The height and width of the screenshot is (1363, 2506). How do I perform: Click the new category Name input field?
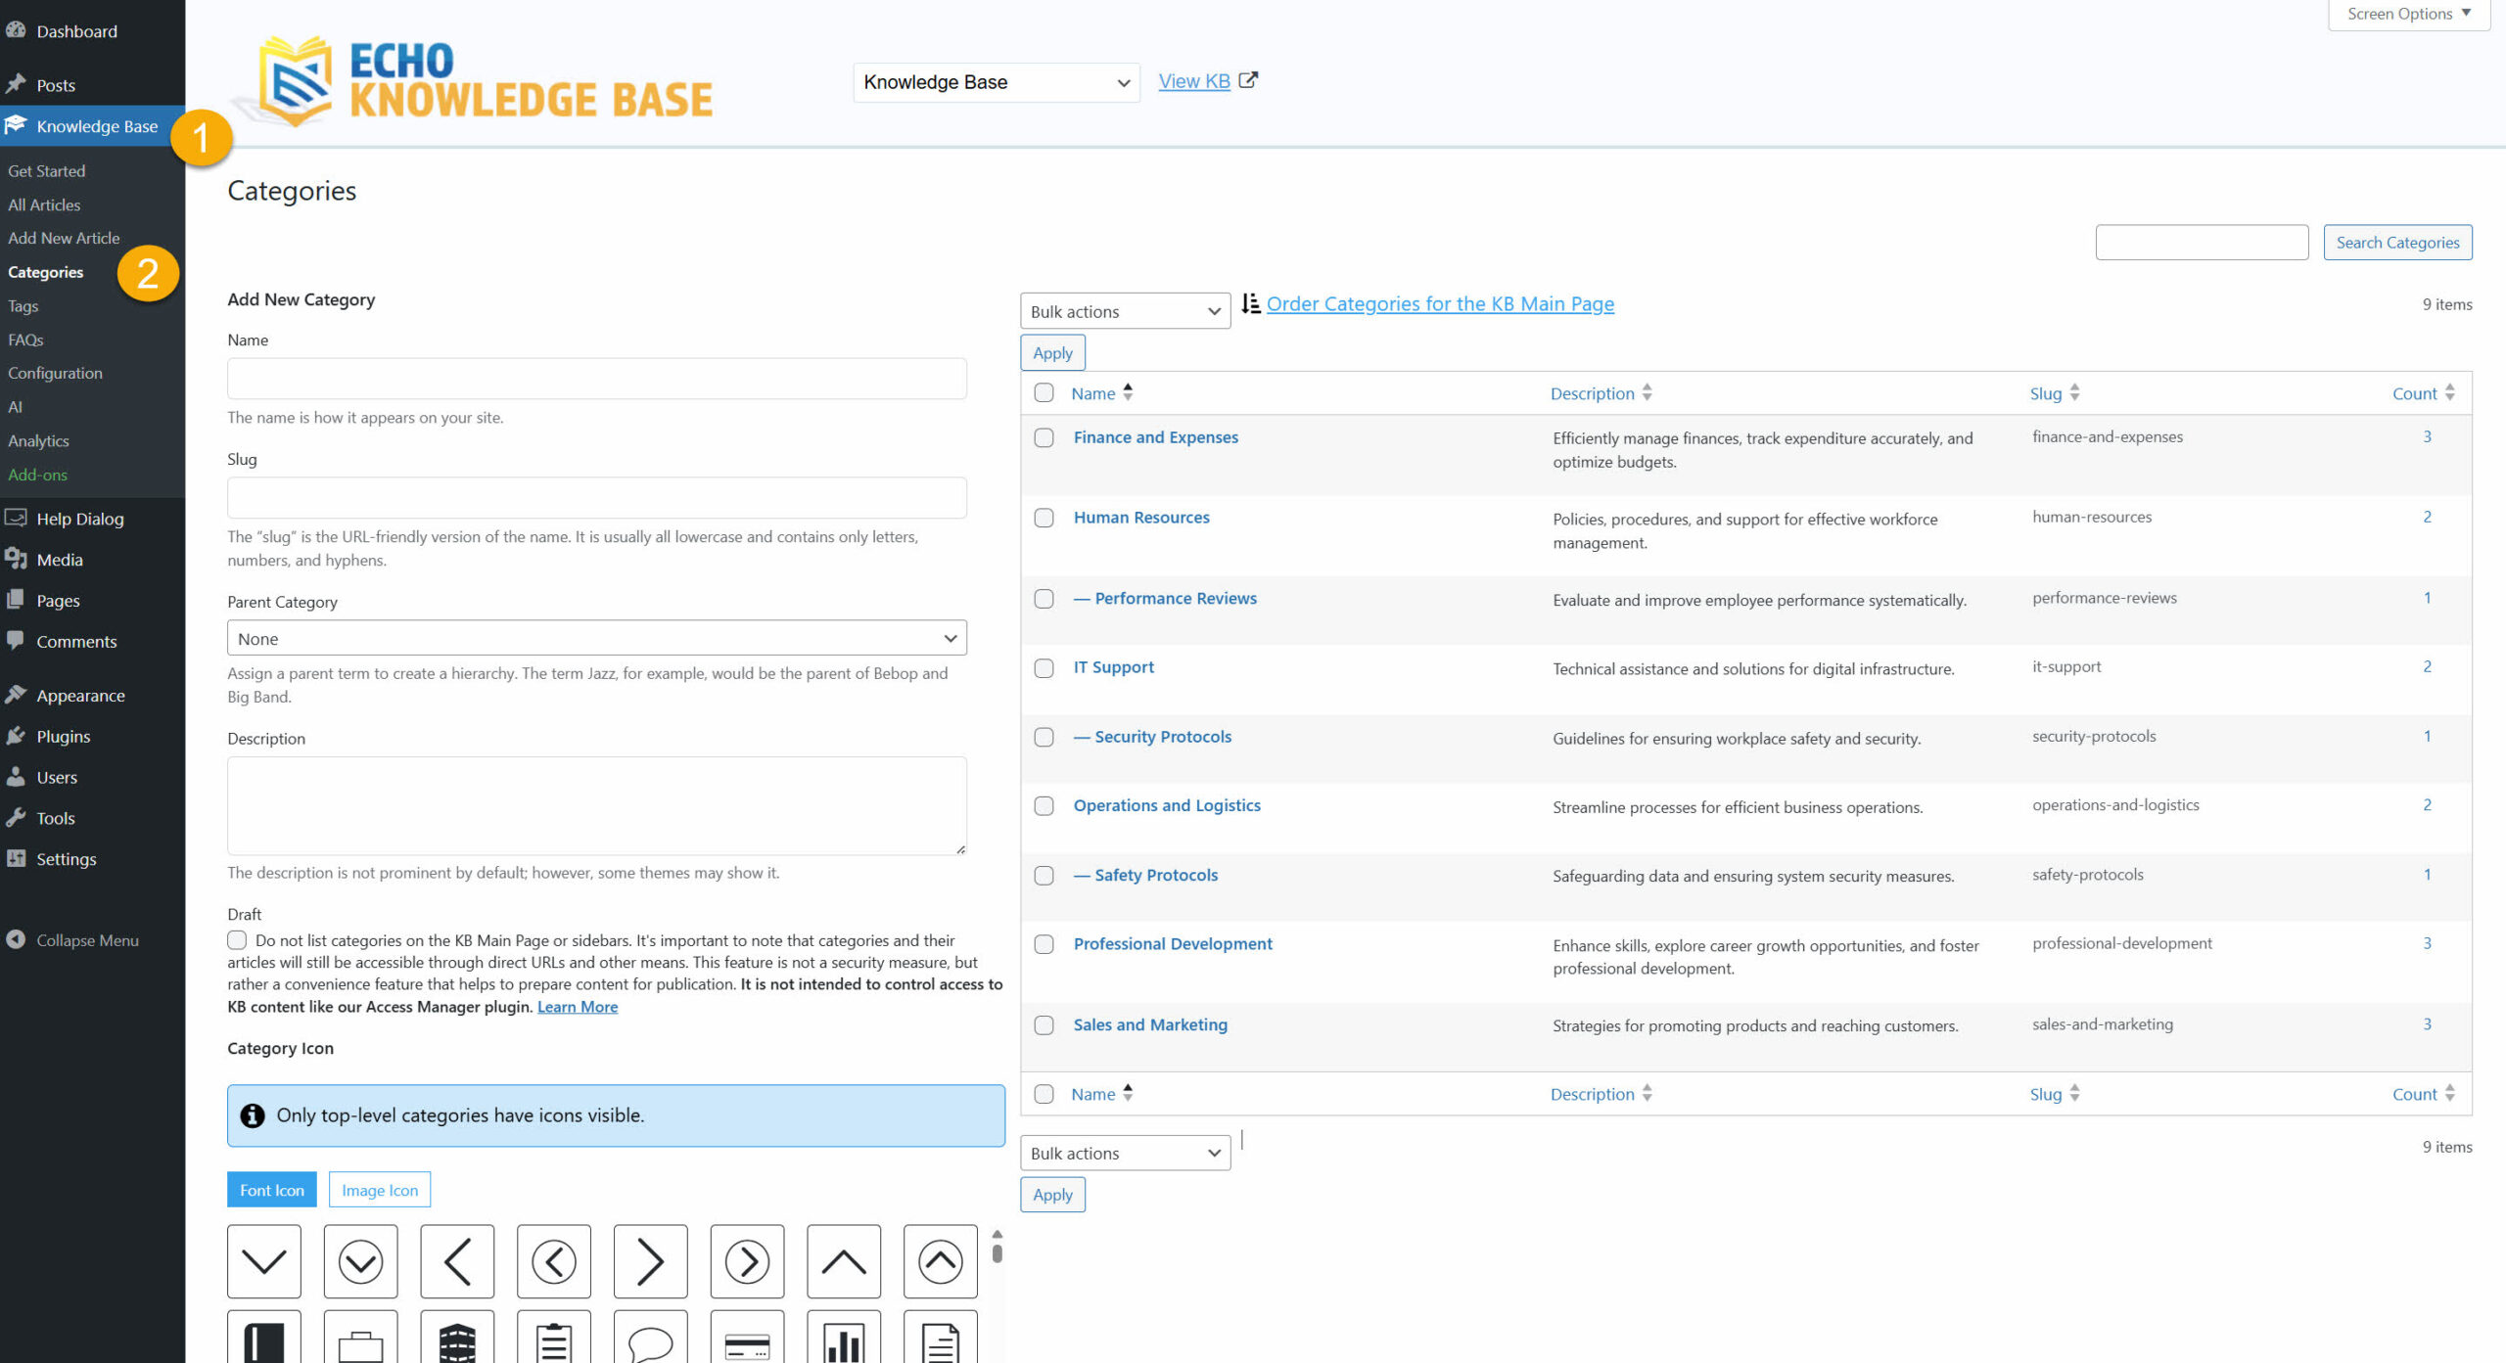tap(595, 378)
